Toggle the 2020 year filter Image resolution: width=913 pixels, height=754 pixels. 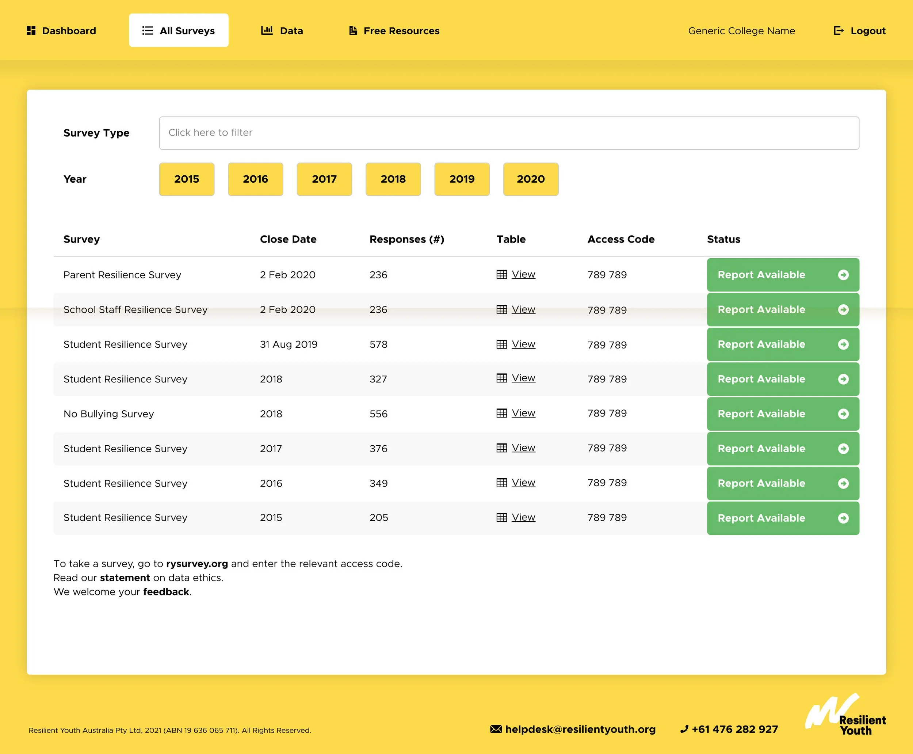531,179
